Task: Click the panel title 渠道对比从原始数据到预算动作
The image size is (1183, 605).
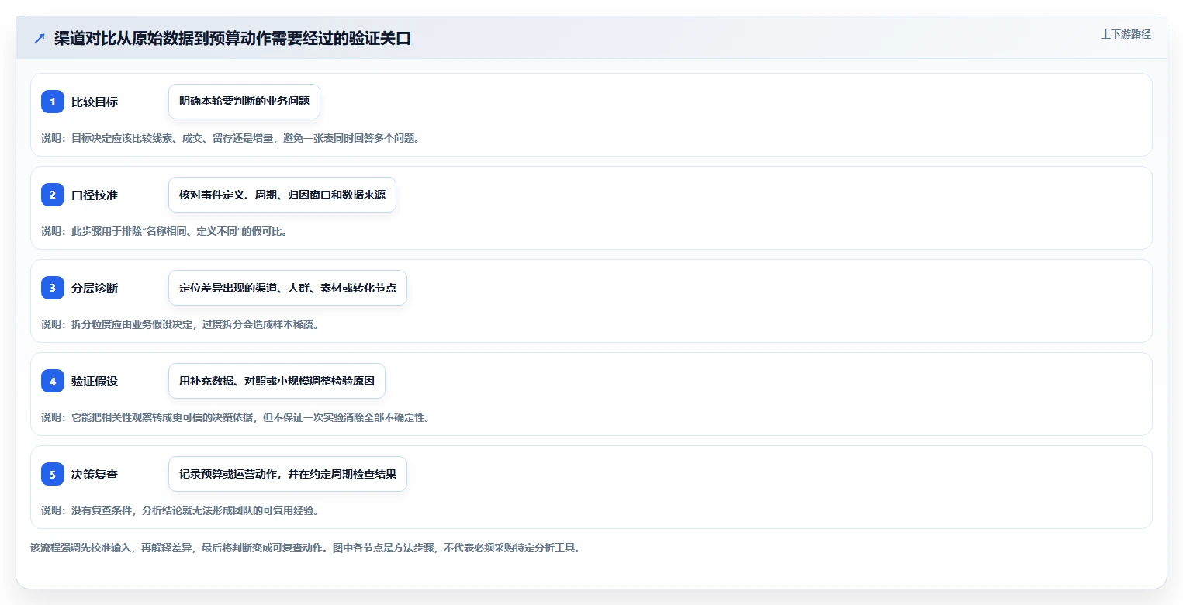Action: click(x=233, y=39)
